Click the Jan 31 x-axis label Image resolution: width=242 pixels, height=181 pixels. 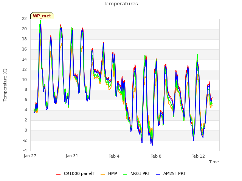pyautogui.click(x=72, y=156)
